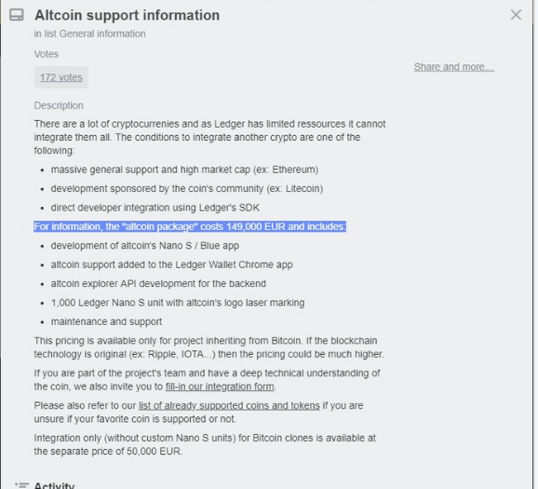This screenshot has width=538, height=489.
Task: Follow the fill-in our integration form link
Action: pos(220,387)
